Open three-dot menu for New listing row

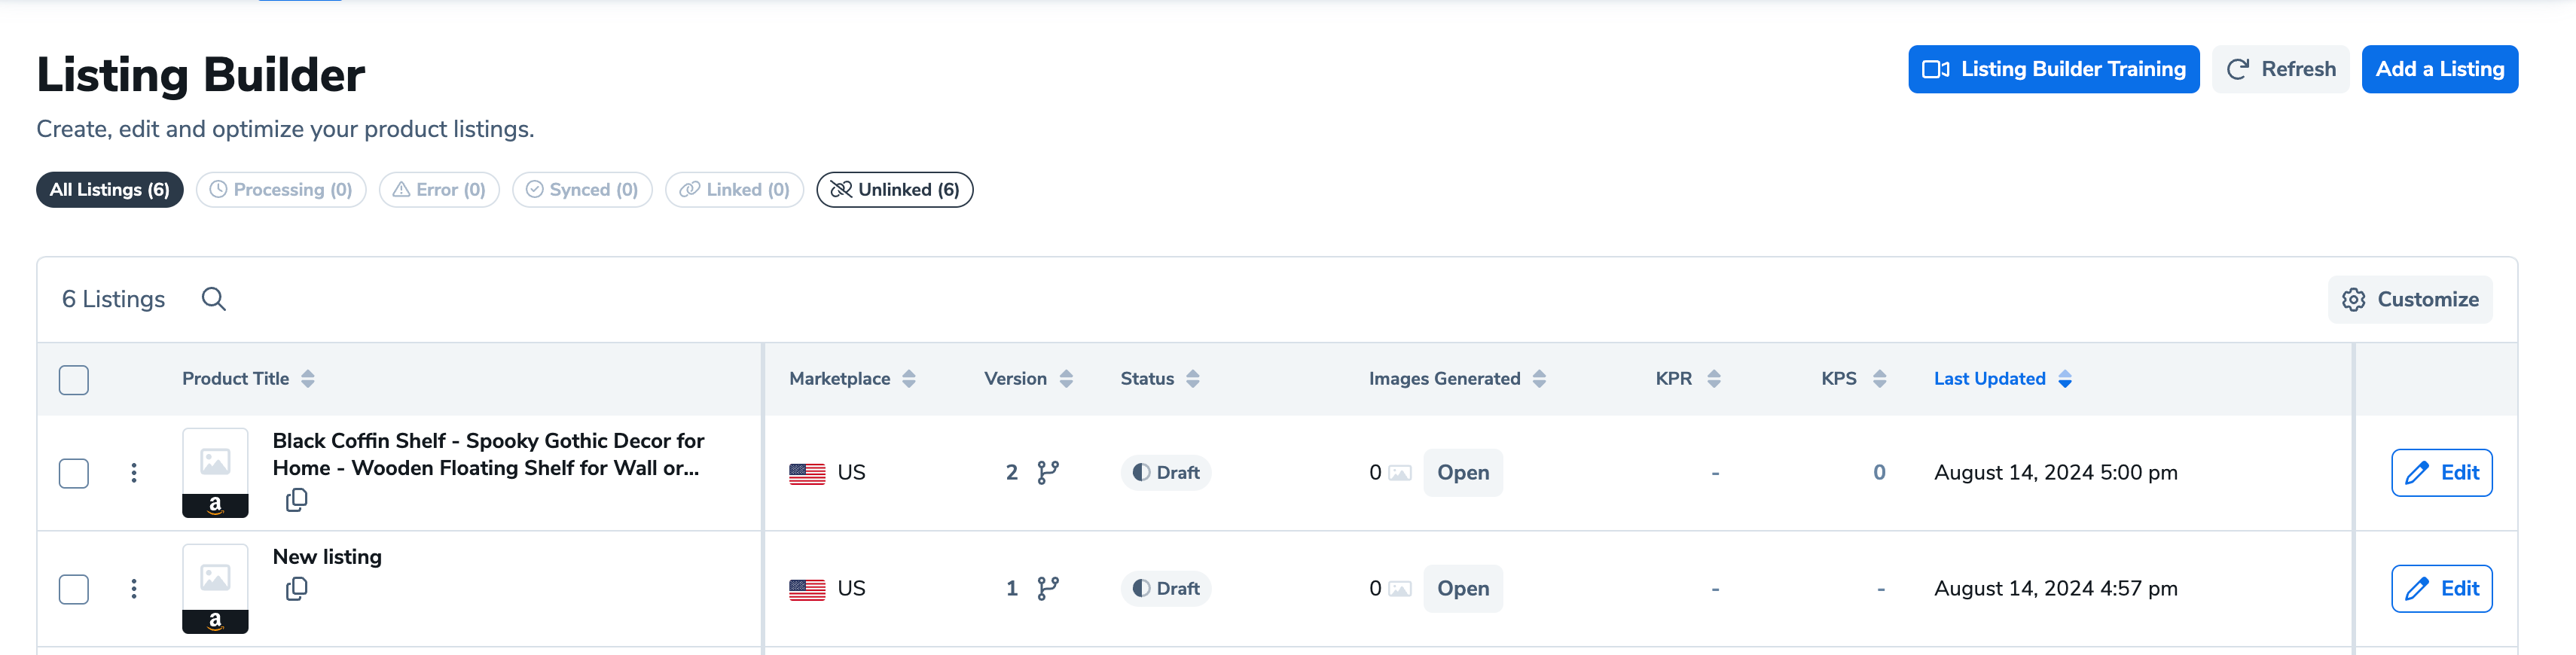tap(134, 589)
